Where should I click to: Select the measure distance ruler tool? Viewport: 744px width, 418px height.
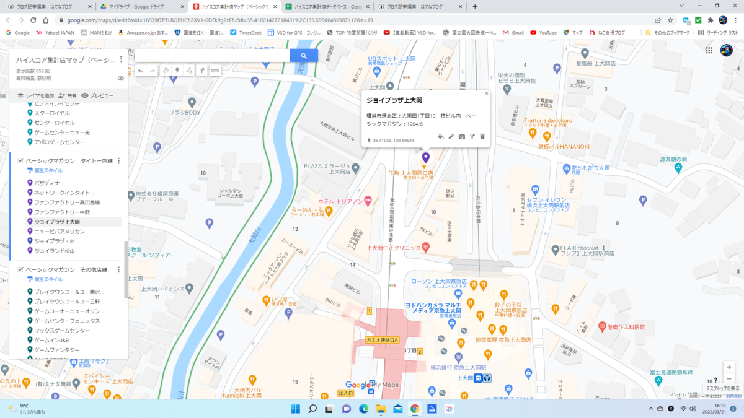tap(215, 71)
